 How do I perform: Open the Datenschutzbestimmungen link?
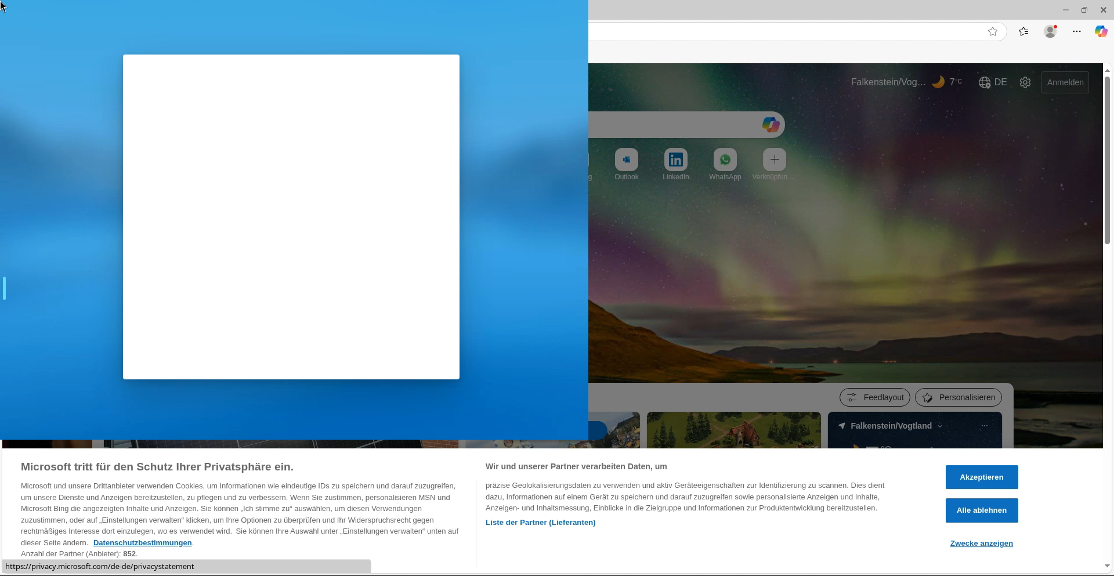coord(142,543)
